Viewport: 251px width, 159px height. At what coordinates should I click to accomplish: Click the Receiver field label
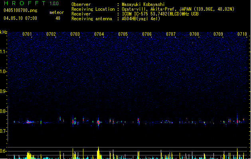(81, 14)
